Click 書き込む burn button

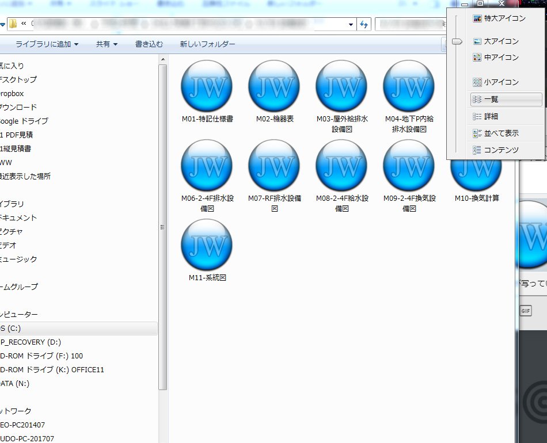149,44
